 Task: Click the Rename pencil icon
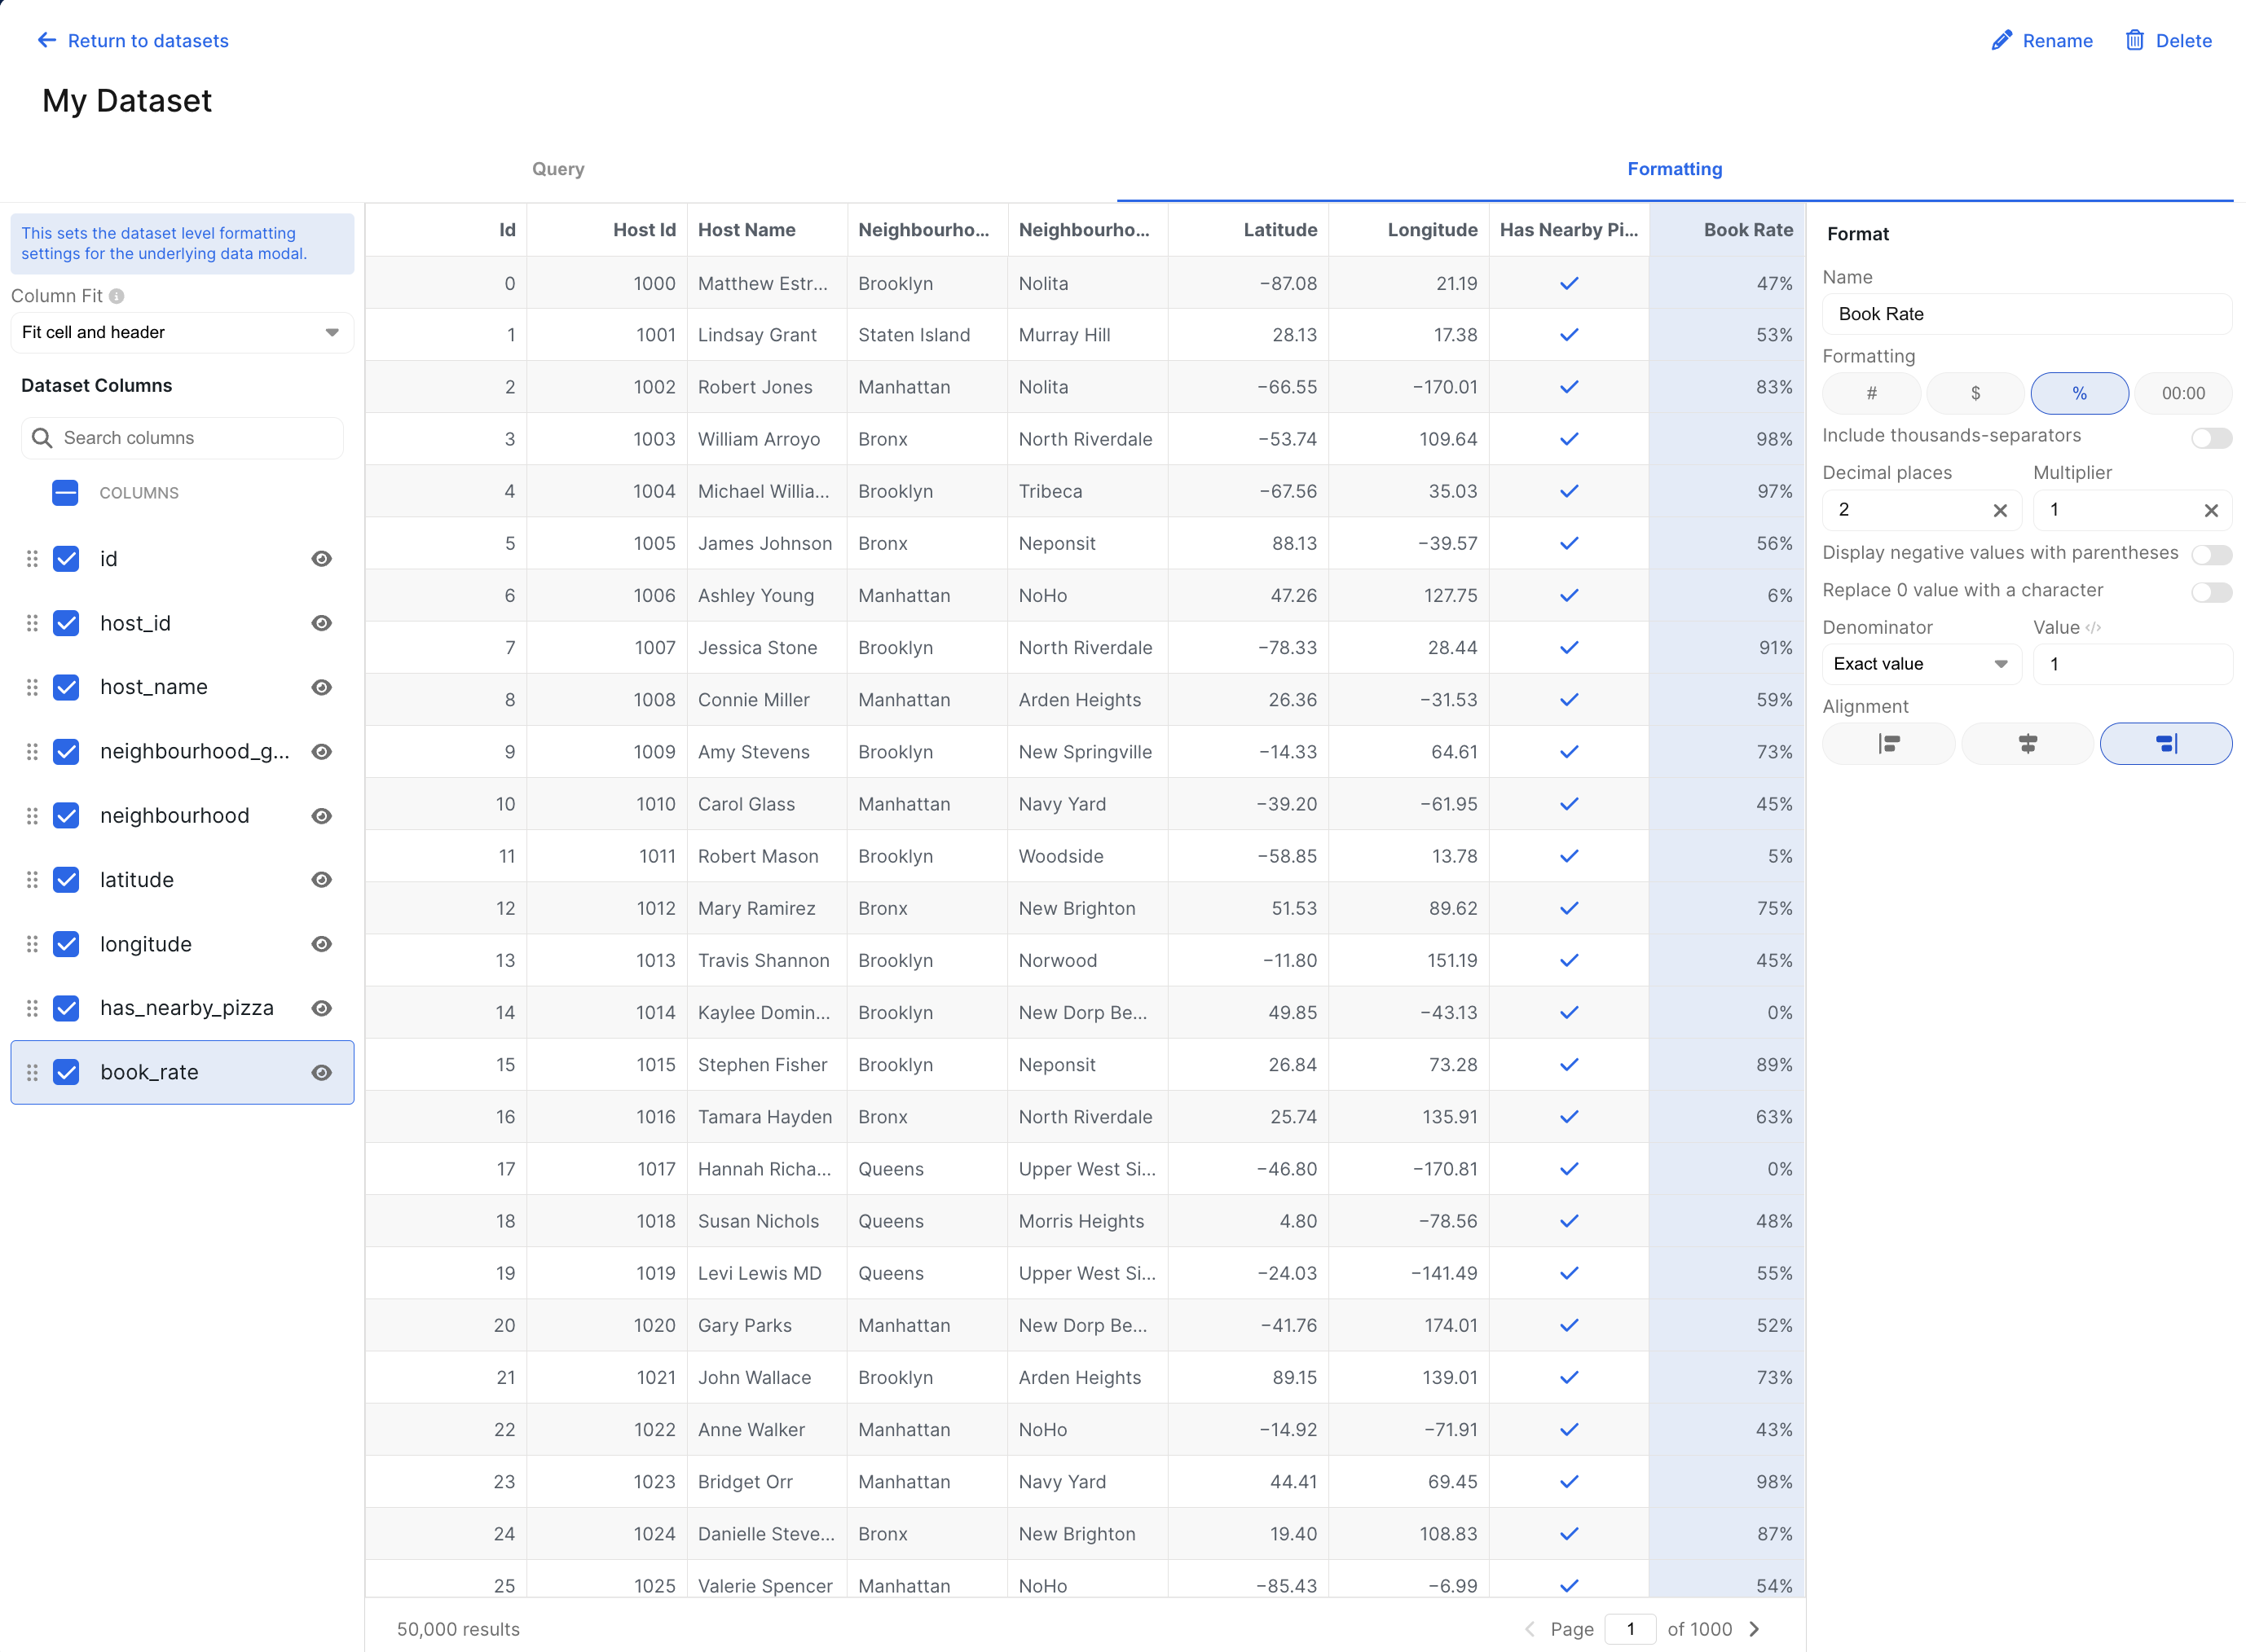[2000, 40]
